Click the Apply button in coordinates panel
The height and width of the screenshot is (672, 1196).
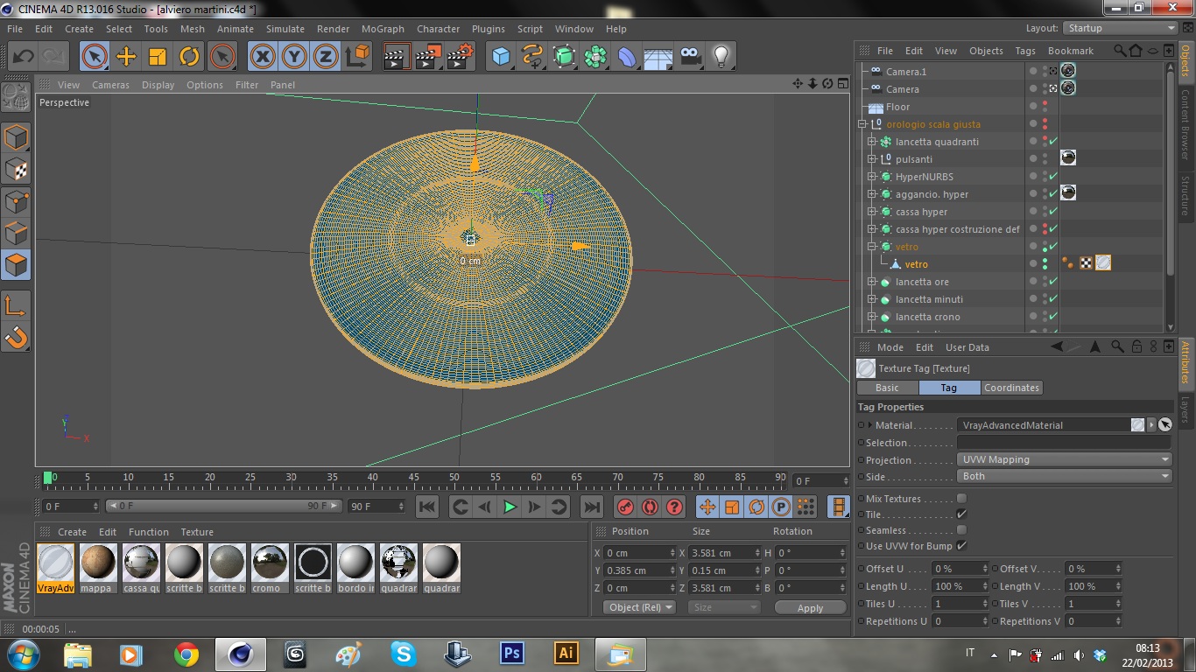810,607
